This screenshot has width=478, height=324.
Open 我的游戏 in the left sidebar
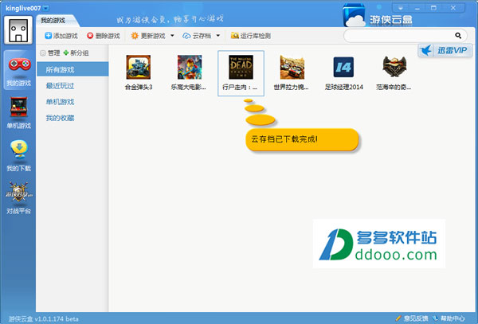[19, 70]
